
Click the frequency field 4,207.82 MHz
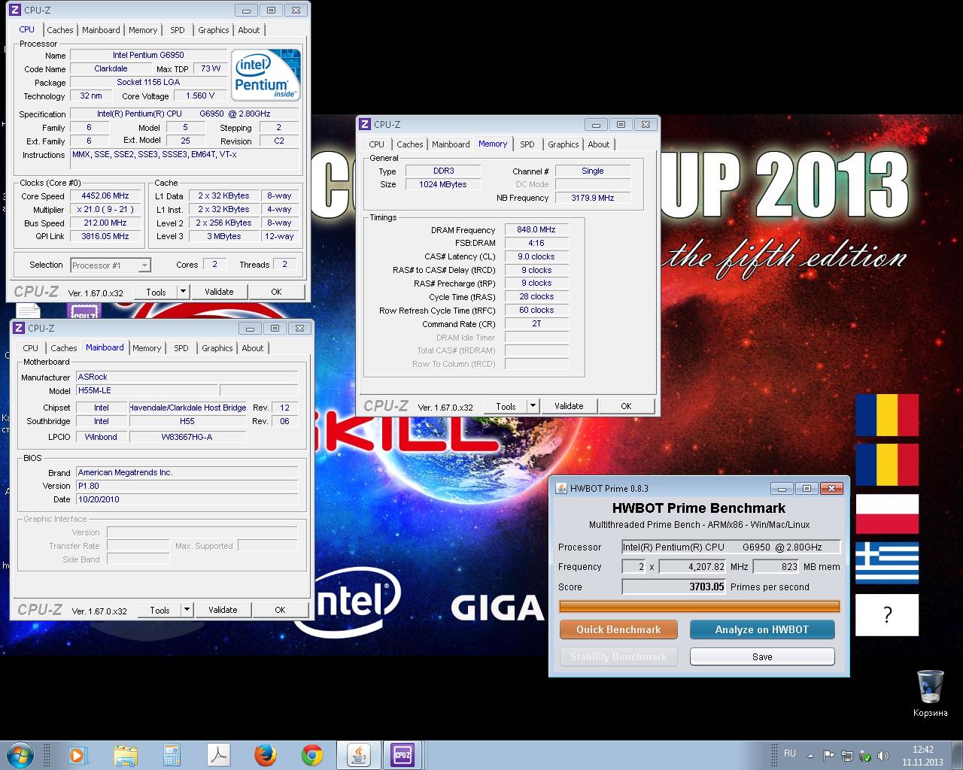(693, 566)
